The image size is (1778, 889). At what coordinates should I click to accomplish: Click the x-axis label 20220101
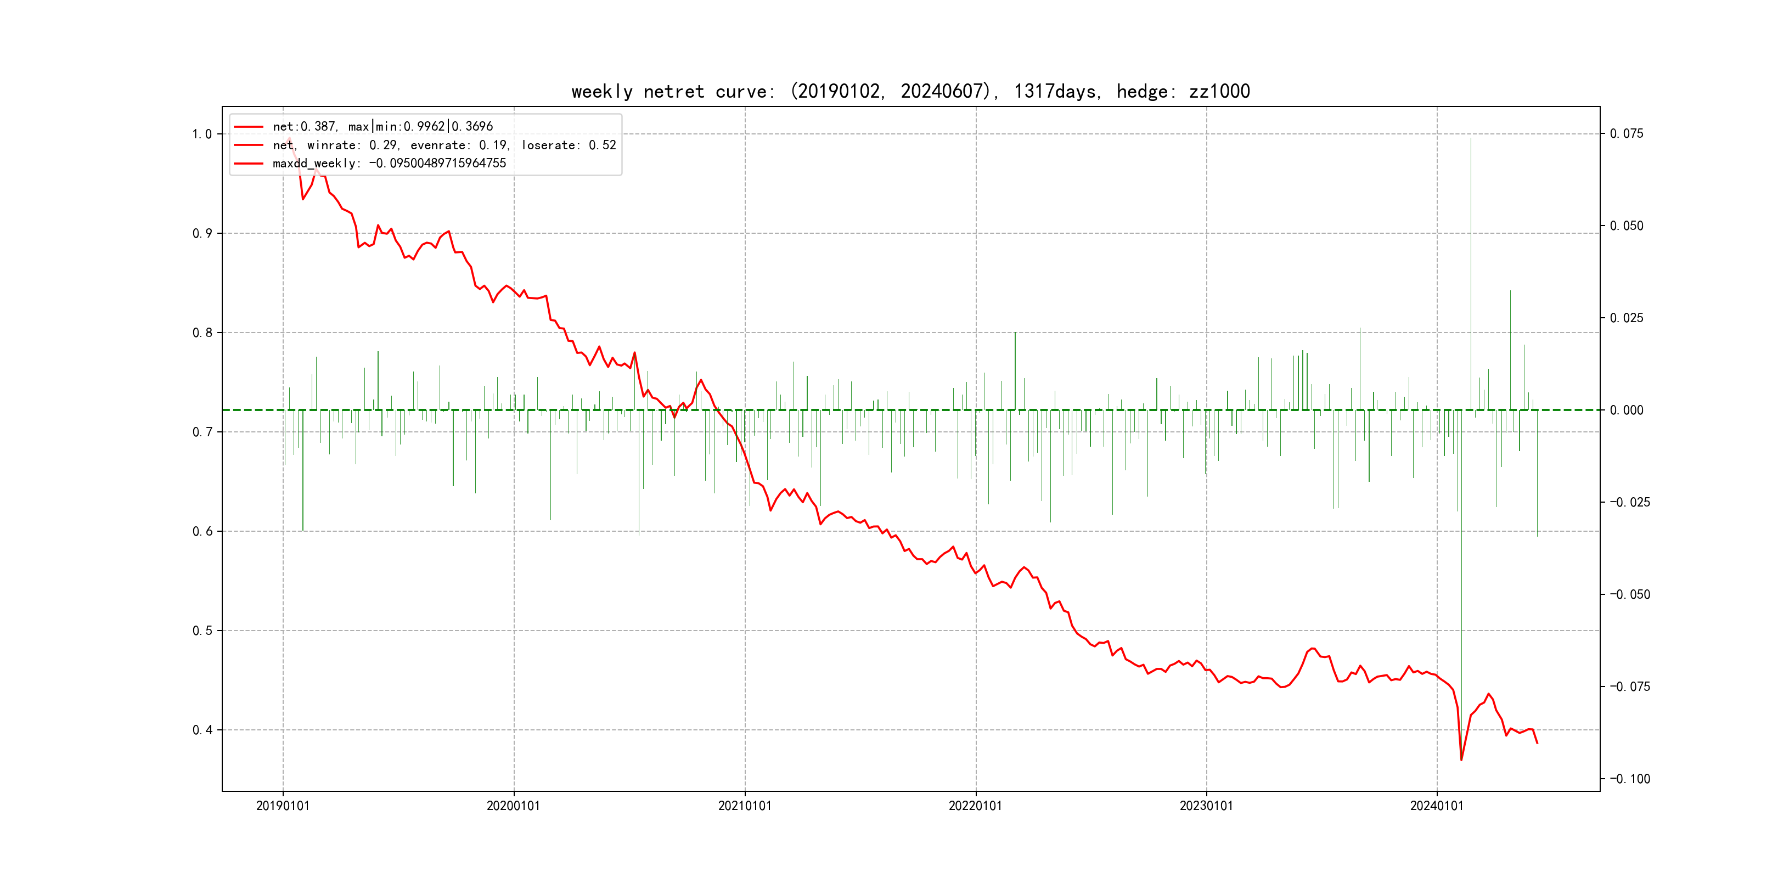coord(975,806)
